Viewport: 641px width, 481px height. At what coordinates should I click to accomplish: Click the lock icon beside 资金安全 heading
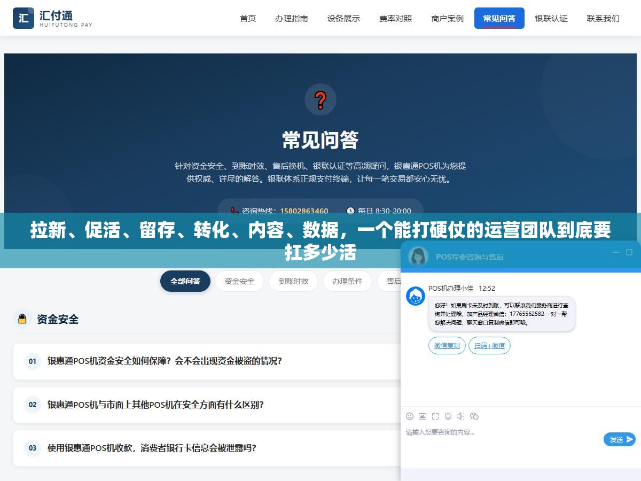tap(22, 319)
